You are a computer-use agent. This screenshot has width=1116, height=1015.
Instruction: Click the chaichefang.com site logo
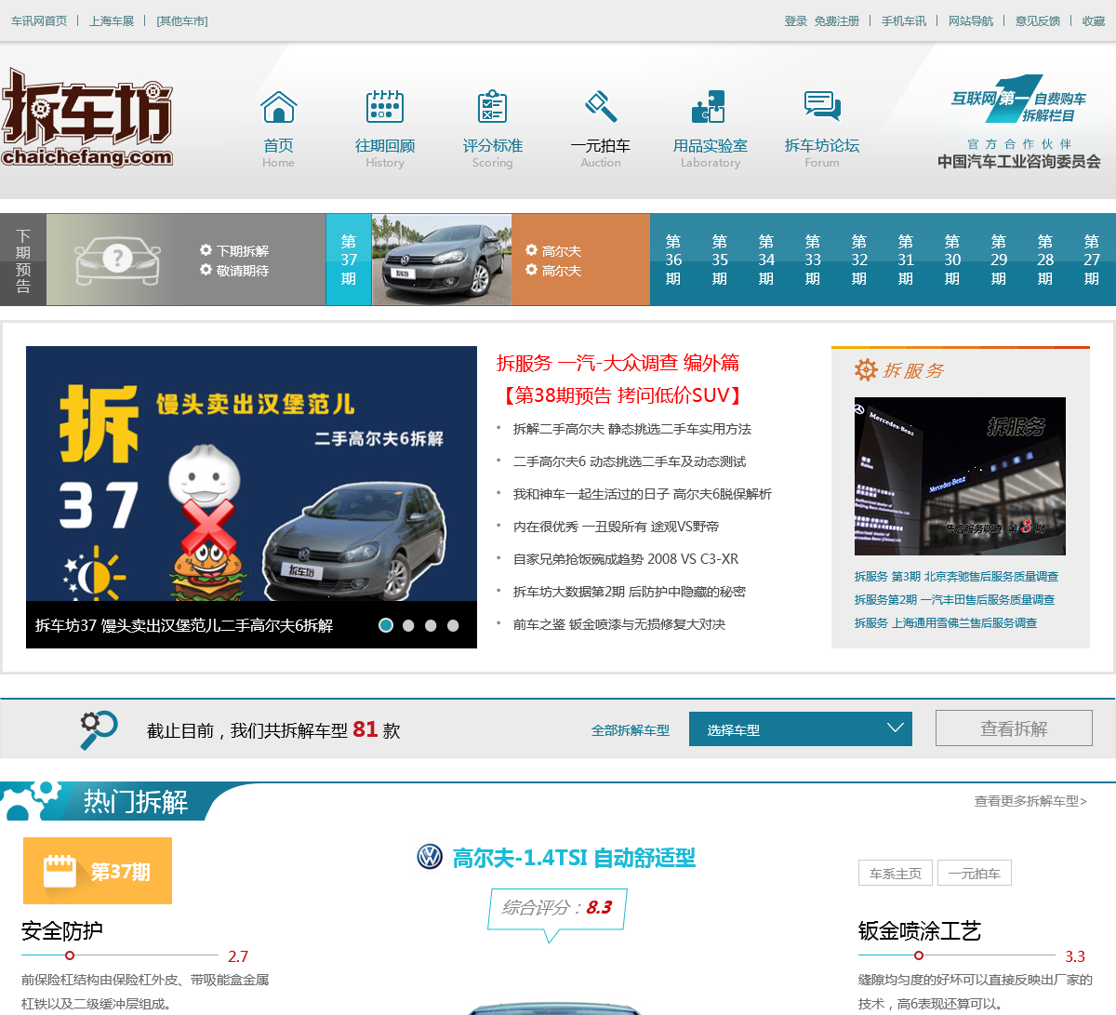tap(86, 117)
